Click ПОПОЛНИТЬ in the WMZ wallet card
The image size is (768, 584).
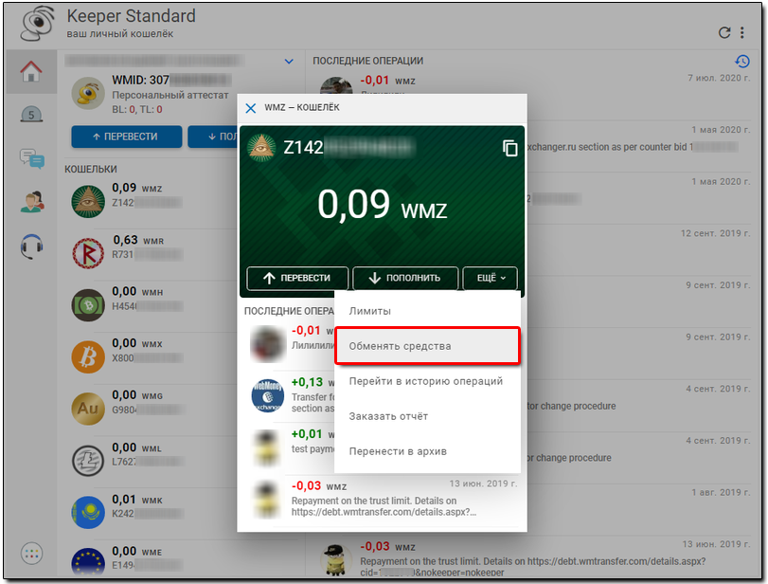coord(405,278)
